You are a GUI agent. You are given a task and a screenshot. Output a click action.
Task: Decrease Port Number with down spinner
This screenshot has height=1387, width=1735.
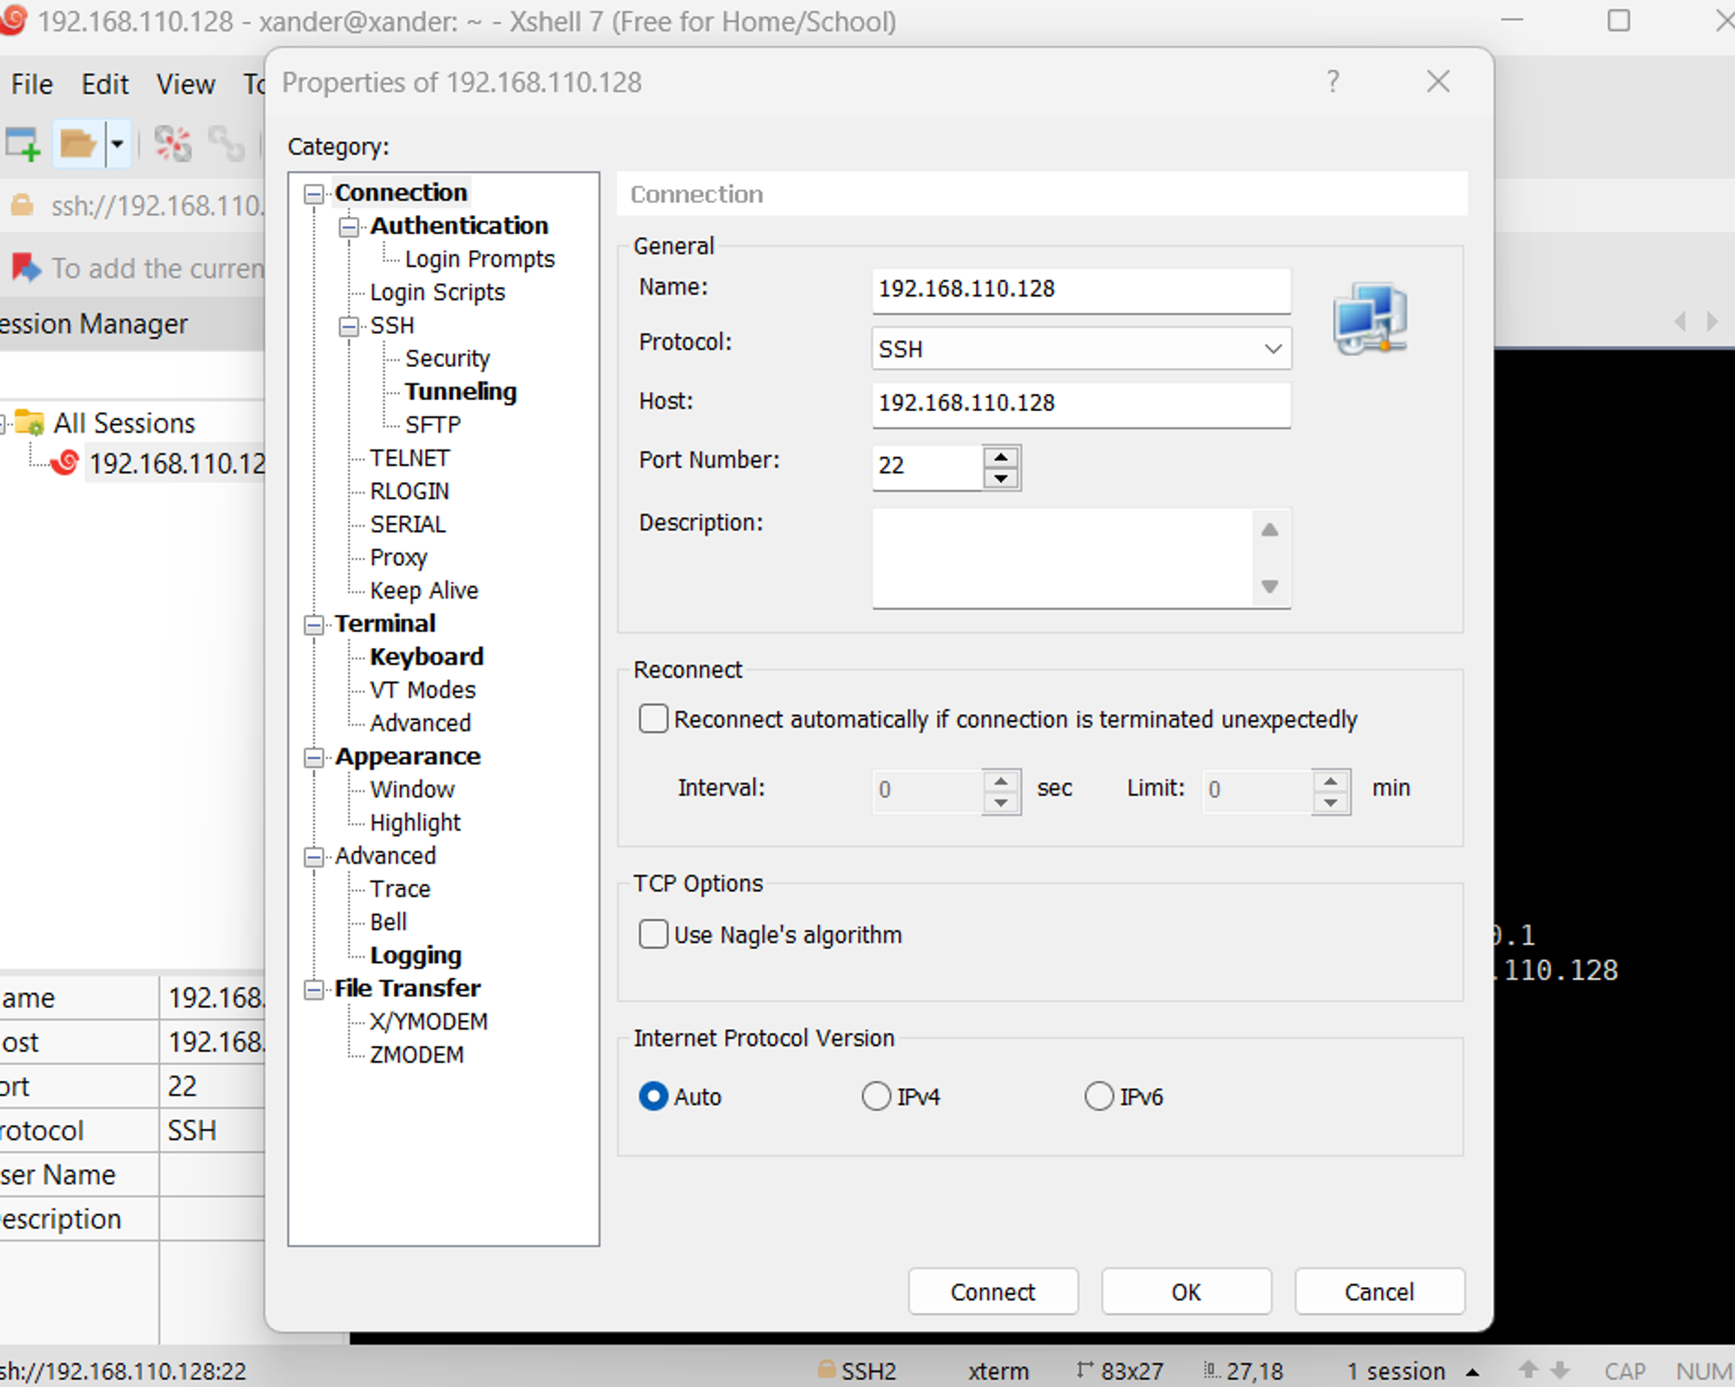click(x=1001, y=478)
